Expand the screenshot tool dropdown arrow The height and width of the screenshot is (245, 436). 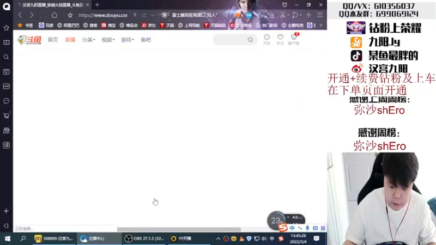pos(288,15)
